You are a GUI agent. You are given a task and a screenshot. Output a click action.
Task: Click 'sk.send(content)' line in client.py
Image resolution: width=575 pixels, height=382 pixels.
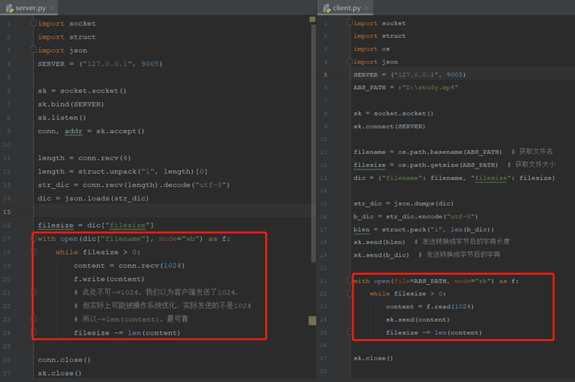[417, 319]
